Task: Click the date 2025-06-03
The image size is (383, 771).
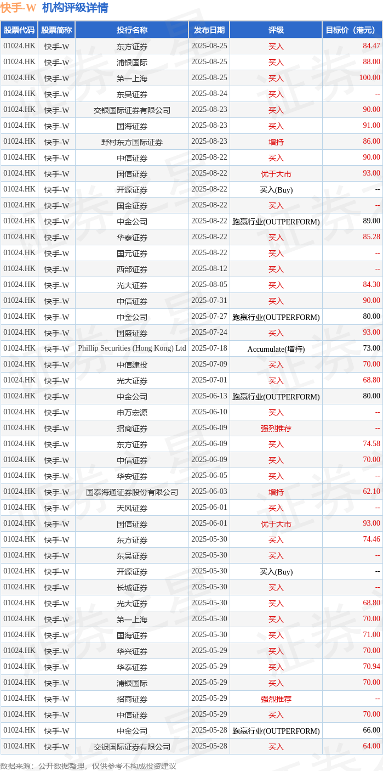Action: 209,492
